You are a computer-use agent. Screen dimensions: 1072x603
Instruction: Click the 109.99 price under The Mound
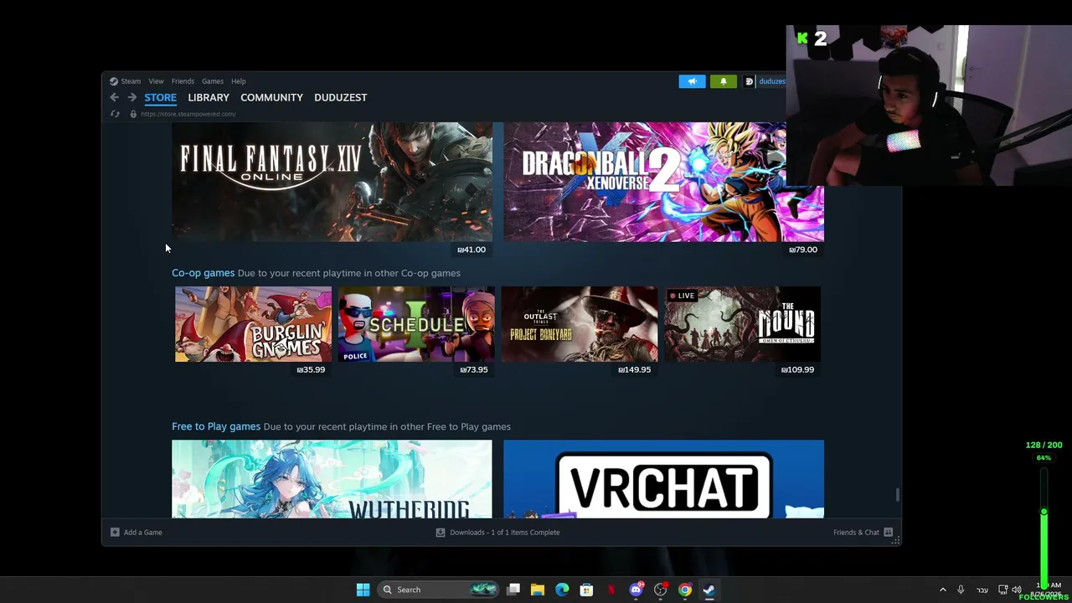797,369
